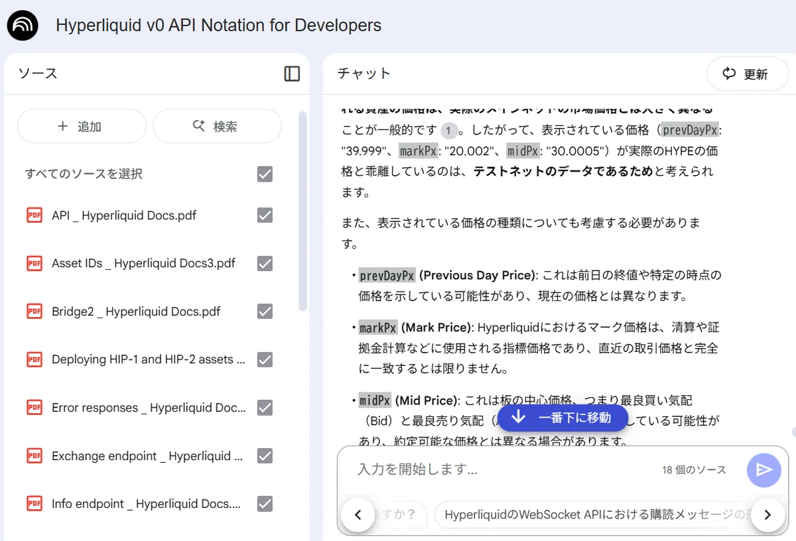Open Bridge2 _ Hyperliquid Docs.pdf source

pos(136,312)
